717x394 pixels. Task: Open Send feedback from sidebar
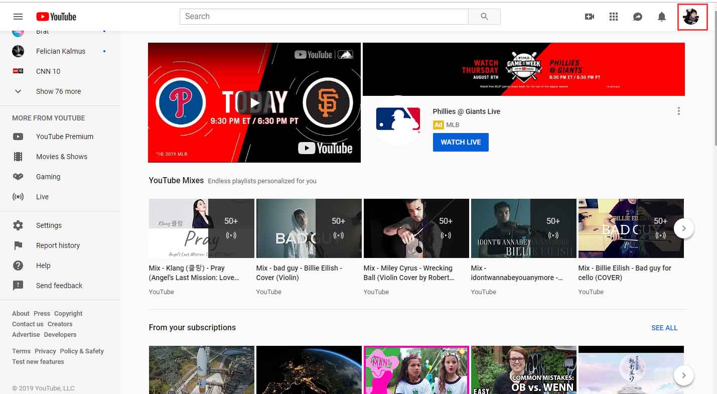pyautogui.click(x=60, y=286)
